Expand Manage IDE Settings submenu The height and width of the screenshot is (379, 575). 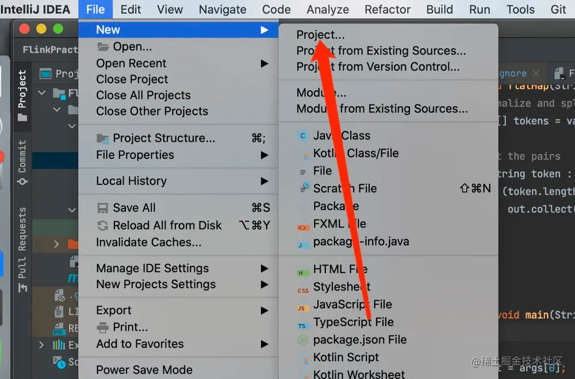tap(179, 268)
